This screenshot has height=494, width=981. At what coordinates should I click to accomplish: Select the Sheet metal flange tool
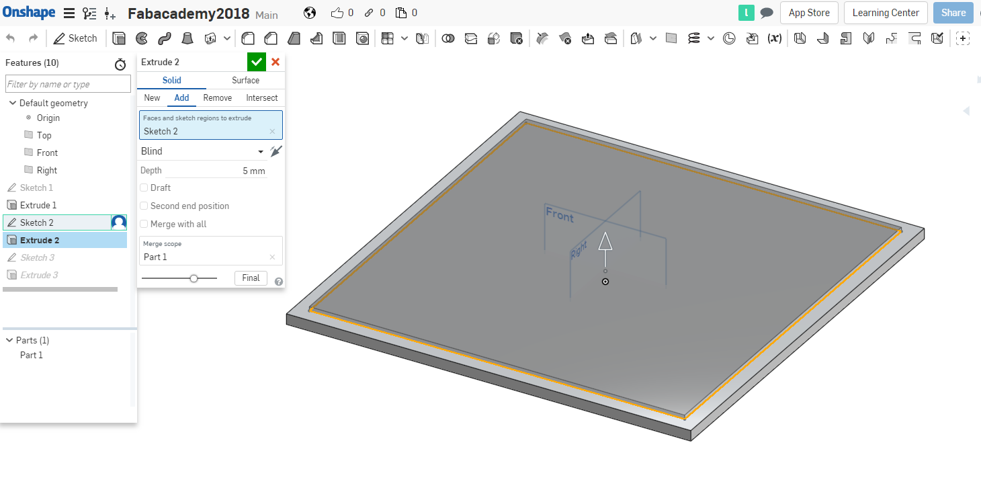[x=822, y=38]
